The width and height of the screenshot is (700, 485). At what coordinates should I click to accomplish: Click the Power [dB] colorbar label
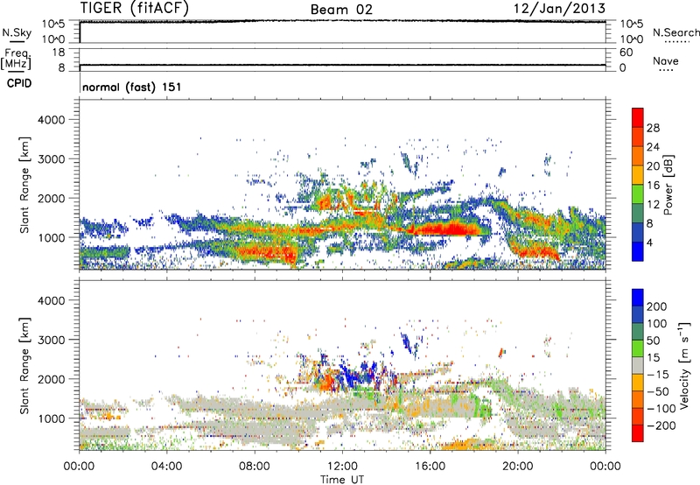[668, 185]
